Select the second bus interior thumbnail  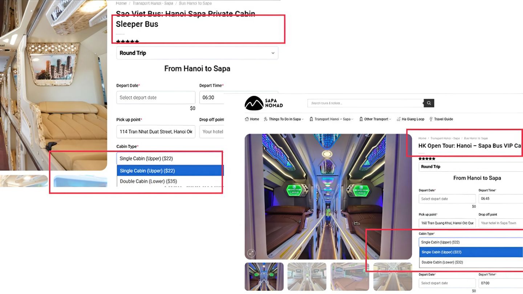(x=307, y=276)
